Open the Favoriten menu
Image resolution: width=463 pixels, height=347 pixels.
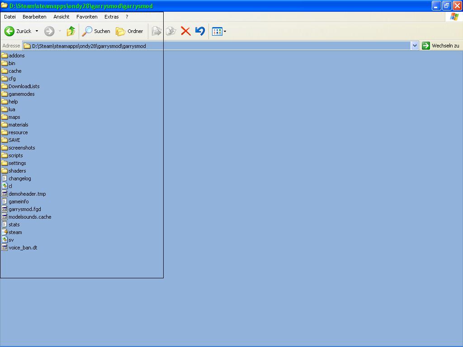click(87, 17)
